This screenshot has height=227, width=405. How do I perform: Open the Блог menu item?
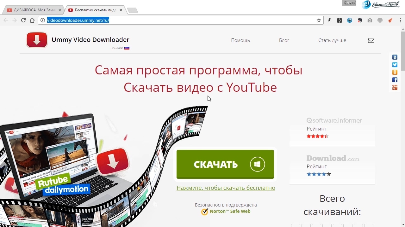[x=284, y=40]
